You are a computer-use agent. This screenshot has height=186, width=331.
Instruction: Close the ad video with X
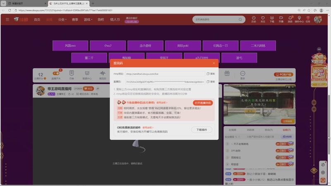click(x=293, y=87)
